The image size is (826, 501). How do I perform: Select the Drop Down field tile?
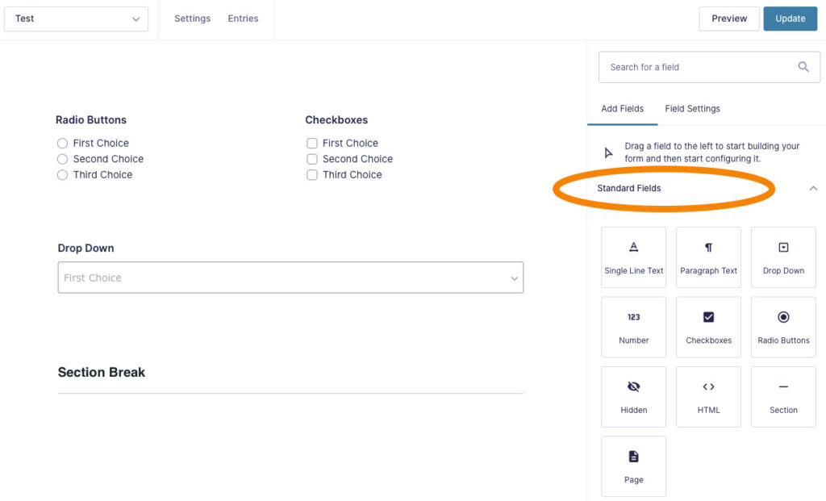[783, 257]
